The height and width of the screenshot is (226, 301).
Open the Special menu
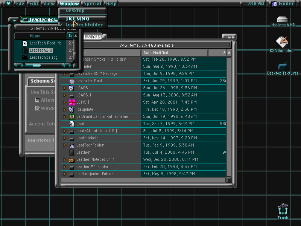coord(93,4)
